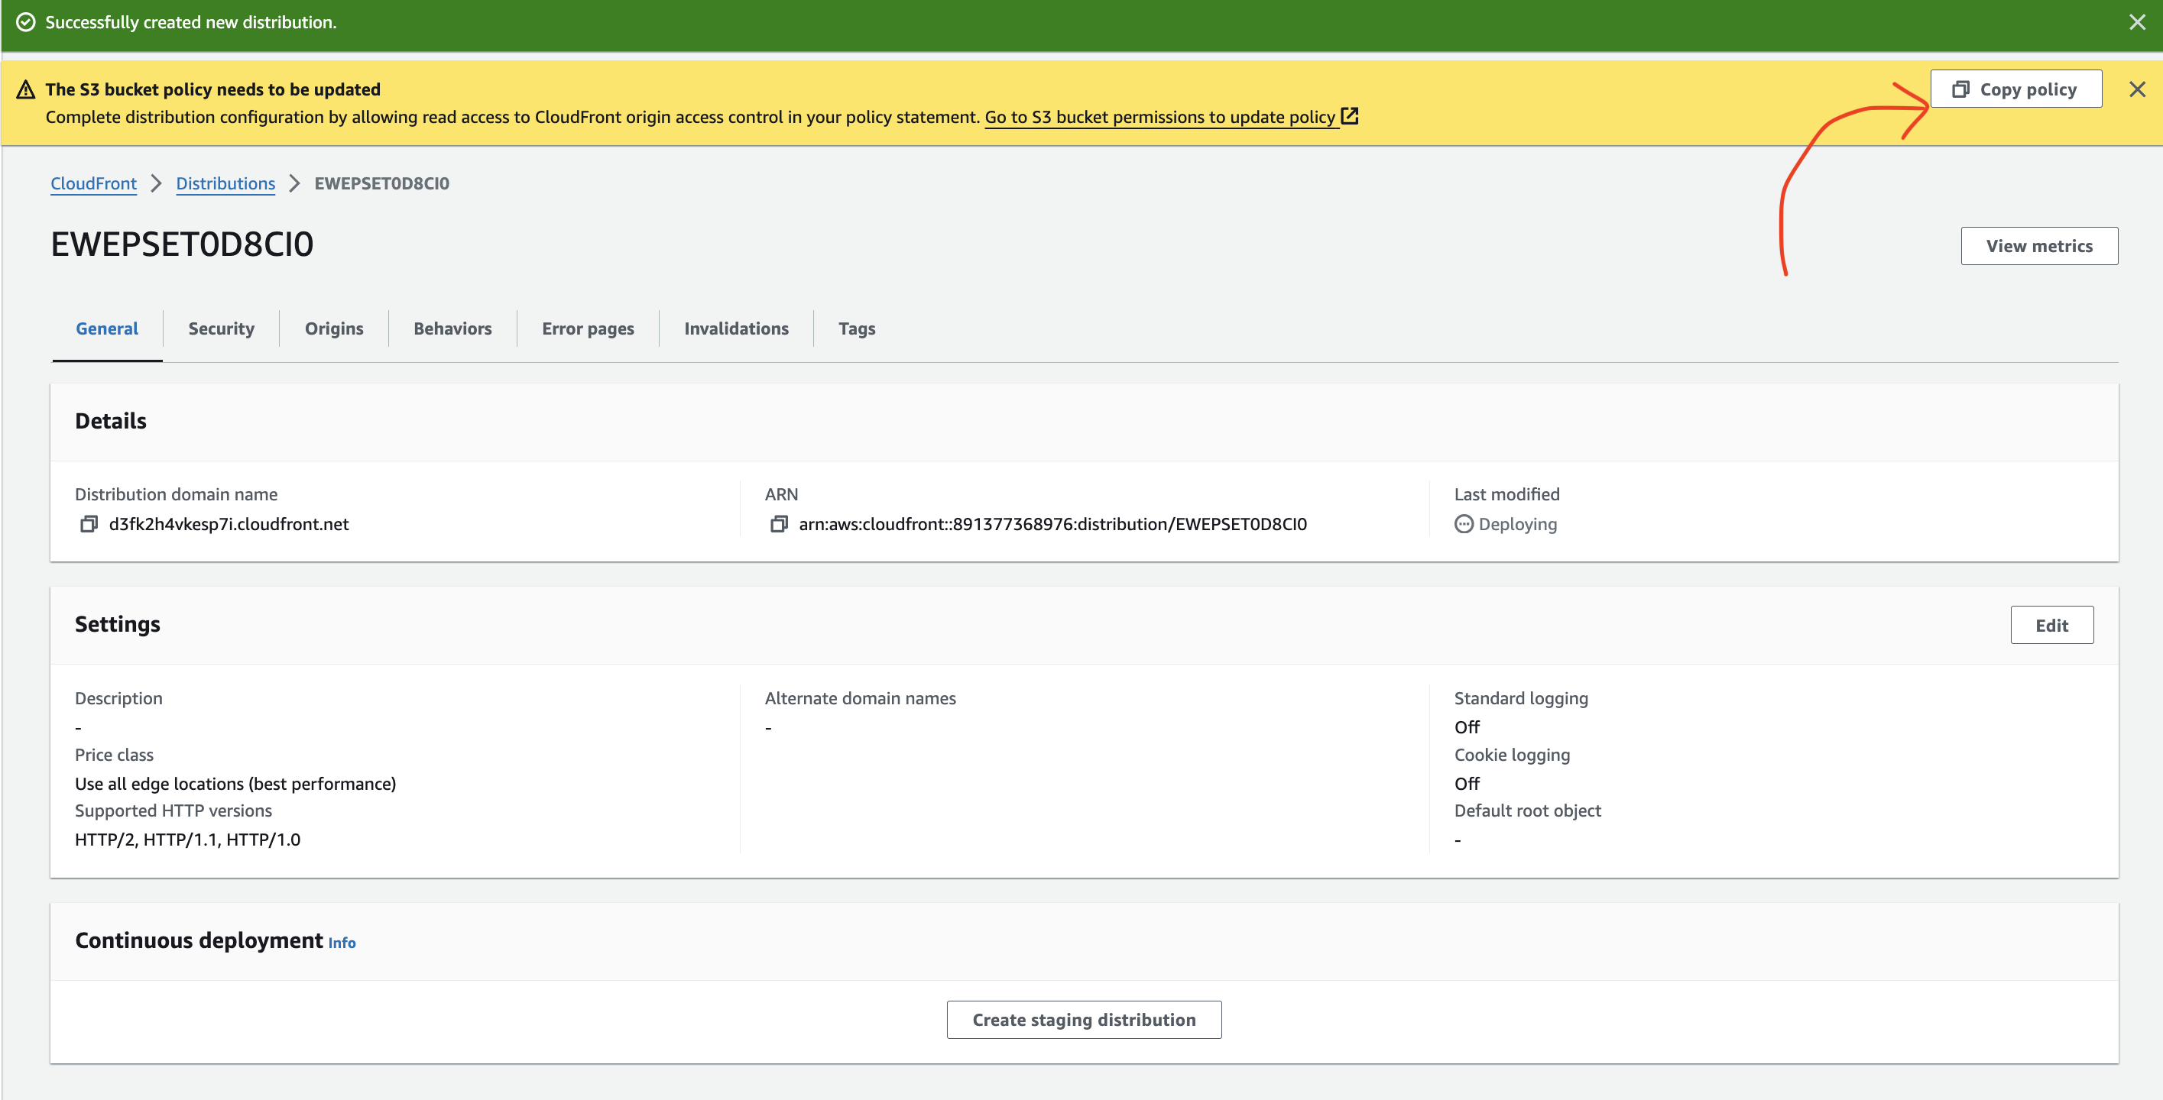
Task: Select the Behaviors tab
Action: [452, 329]
